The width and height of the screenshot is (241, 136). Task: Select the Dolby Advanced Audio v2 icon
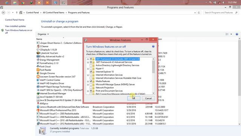tap(38, 56)
